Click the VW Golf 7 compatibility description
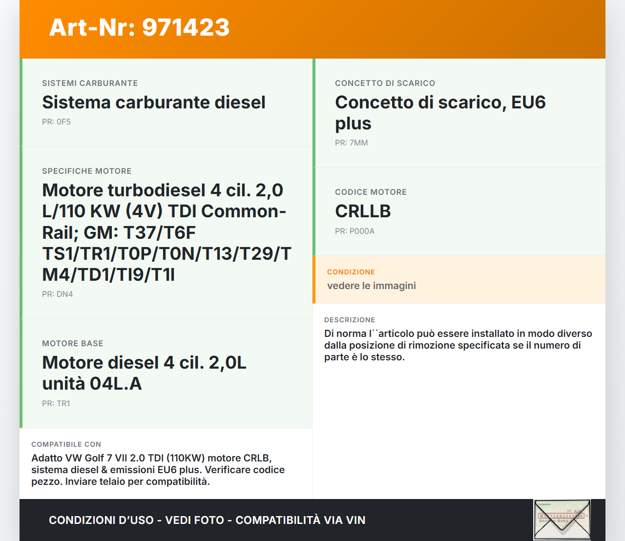The width and height of the screenshot is (625, 541). point(158,470)
